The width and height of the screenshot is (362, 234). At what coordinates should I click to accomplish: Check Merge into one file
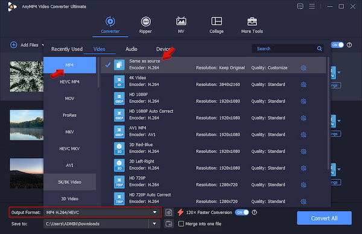181,224
